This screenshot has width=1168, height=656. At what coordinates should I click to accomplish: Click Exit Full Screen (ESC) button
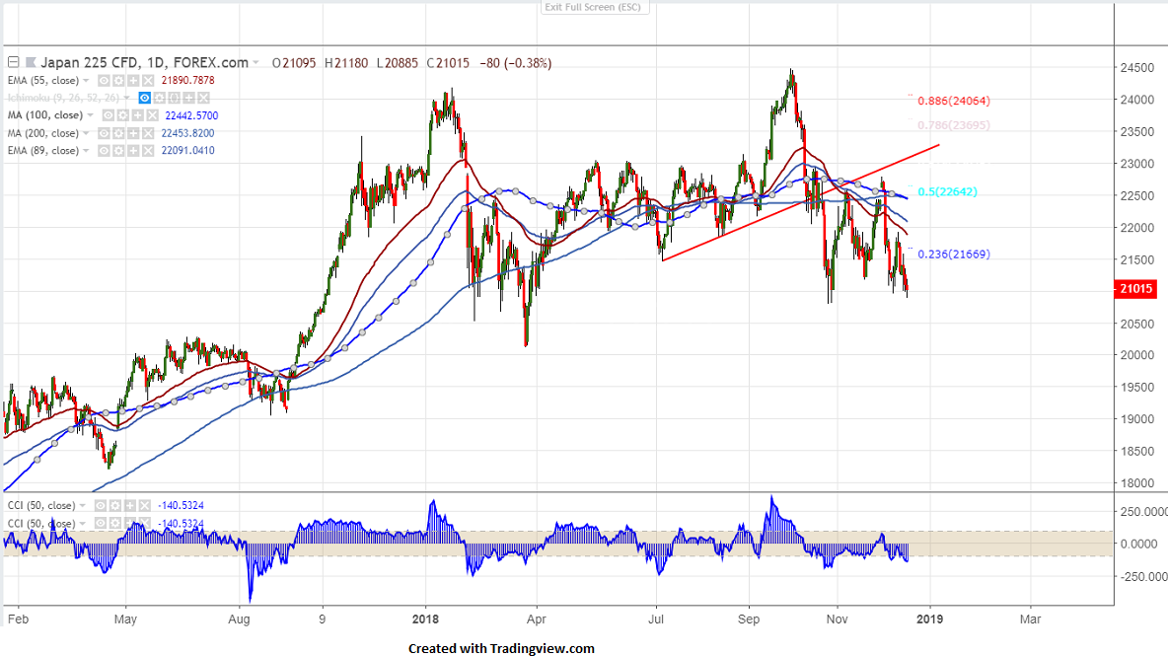595,7
